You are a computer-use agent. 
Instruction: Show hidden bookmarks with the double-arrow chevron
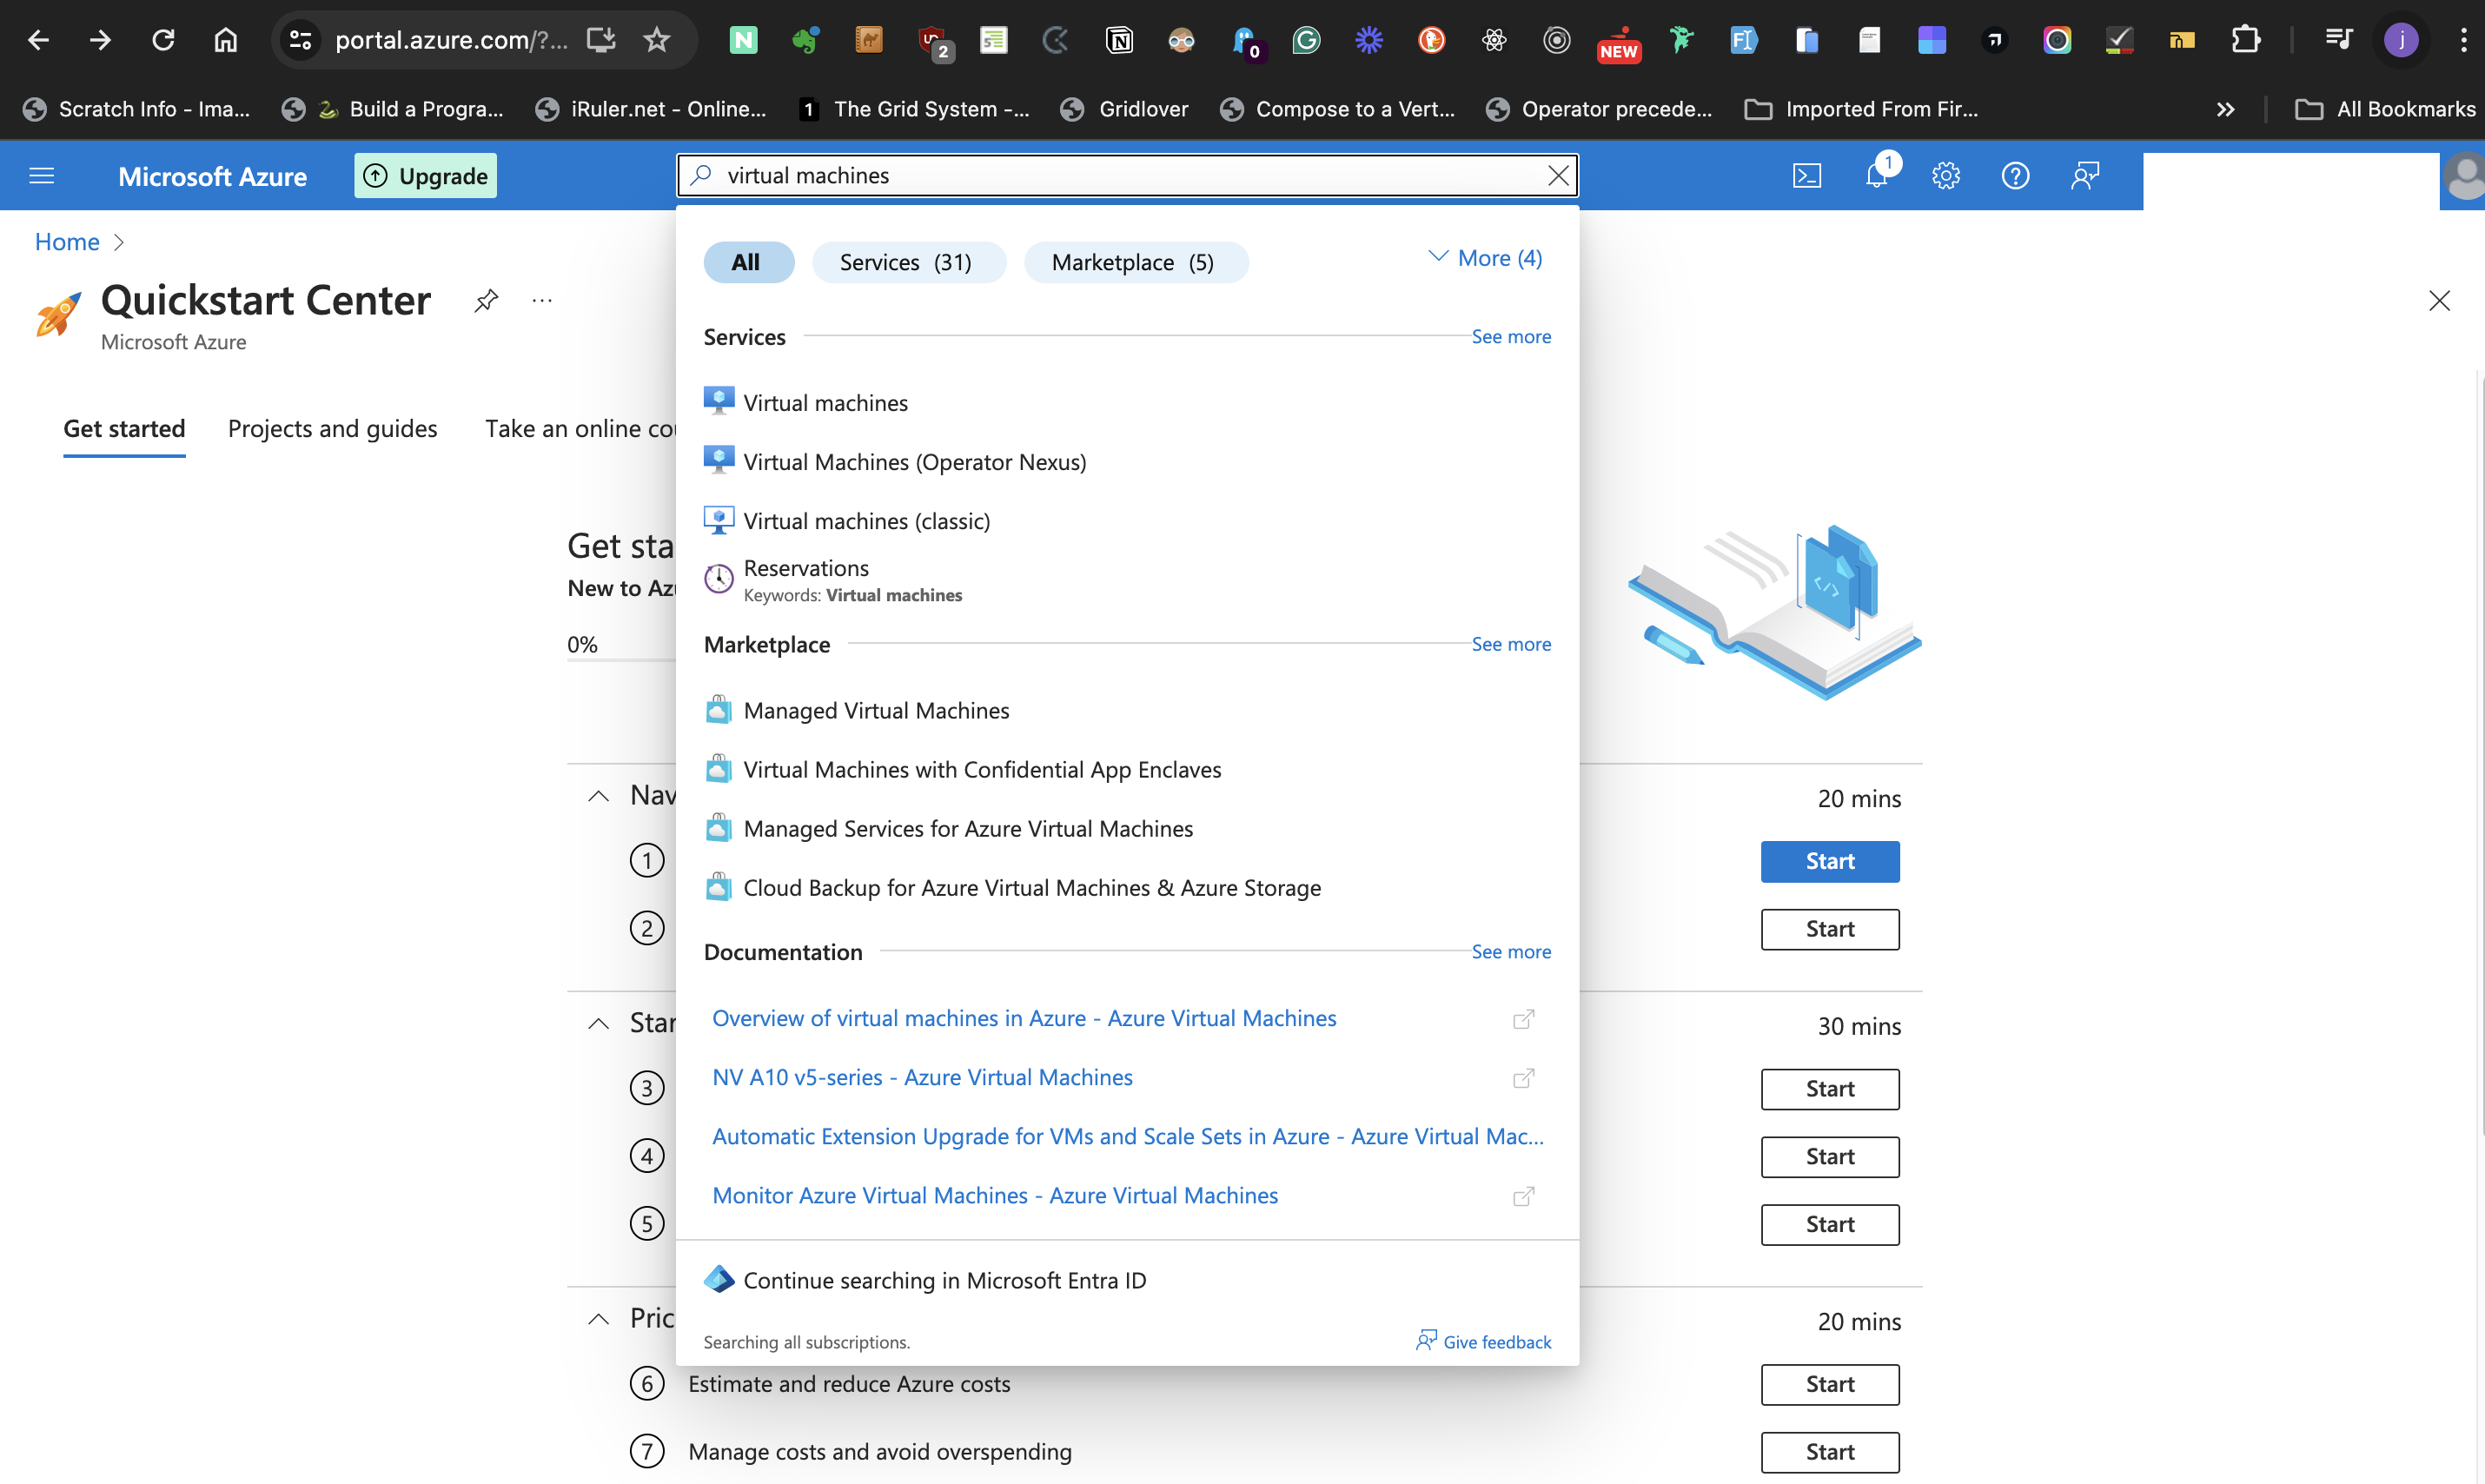2226,109
